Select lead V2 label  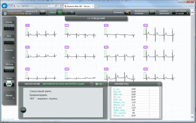click(x=106, y=47)
